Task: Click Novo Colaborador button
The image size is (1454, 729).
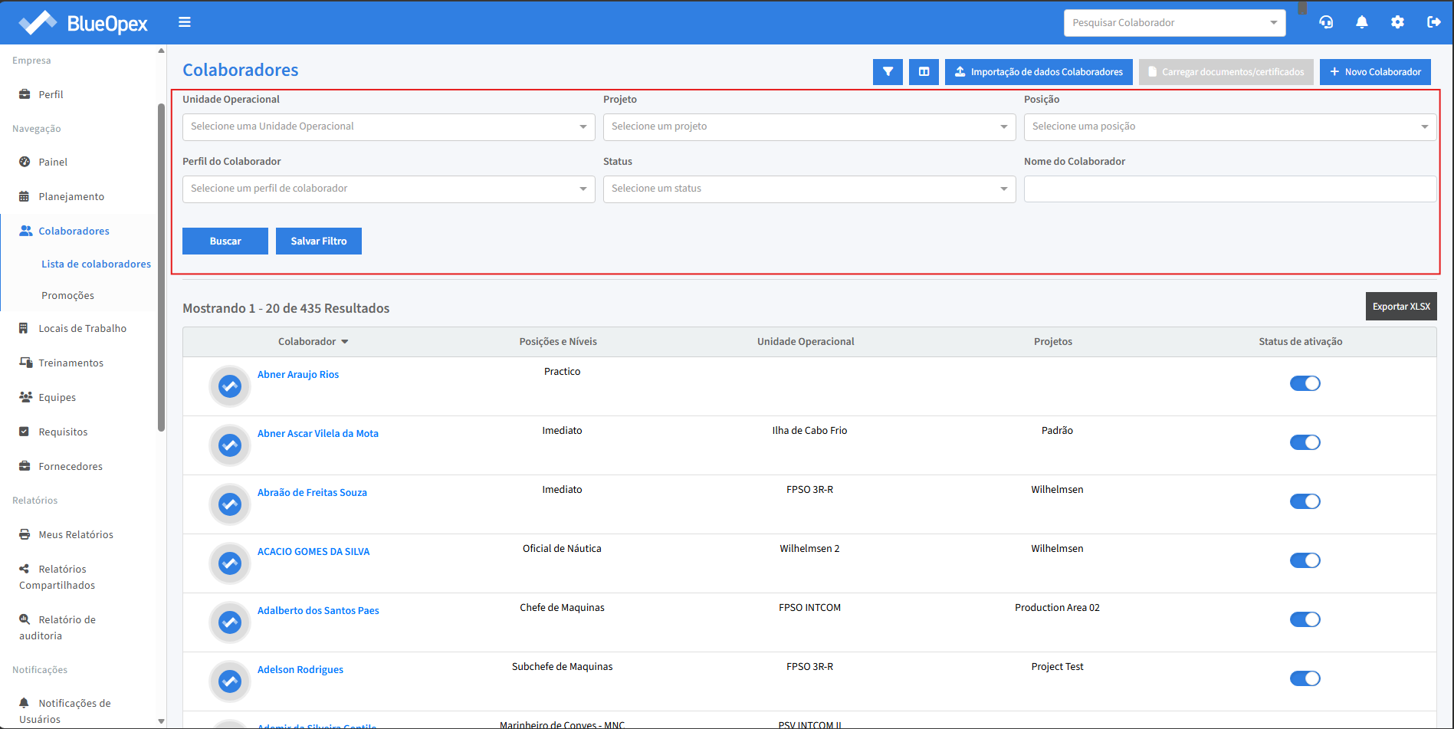Action: coord(1375,72)
